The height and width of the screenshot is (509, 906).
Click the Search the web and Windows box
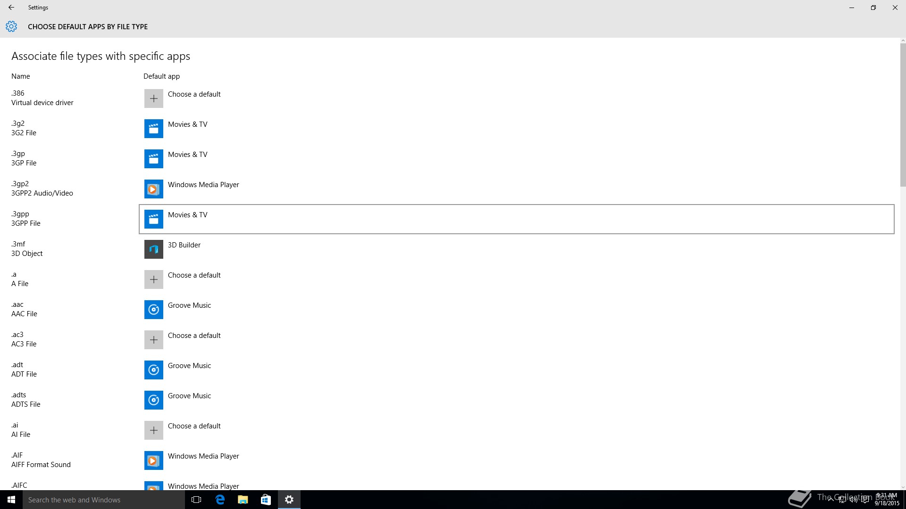(x=104, y=500)
